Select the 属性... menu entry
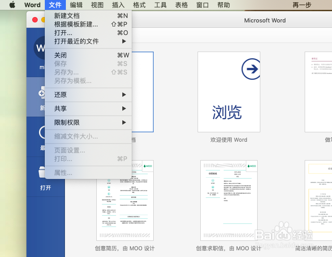Screen dimensions: 332x257 point(88,173)
